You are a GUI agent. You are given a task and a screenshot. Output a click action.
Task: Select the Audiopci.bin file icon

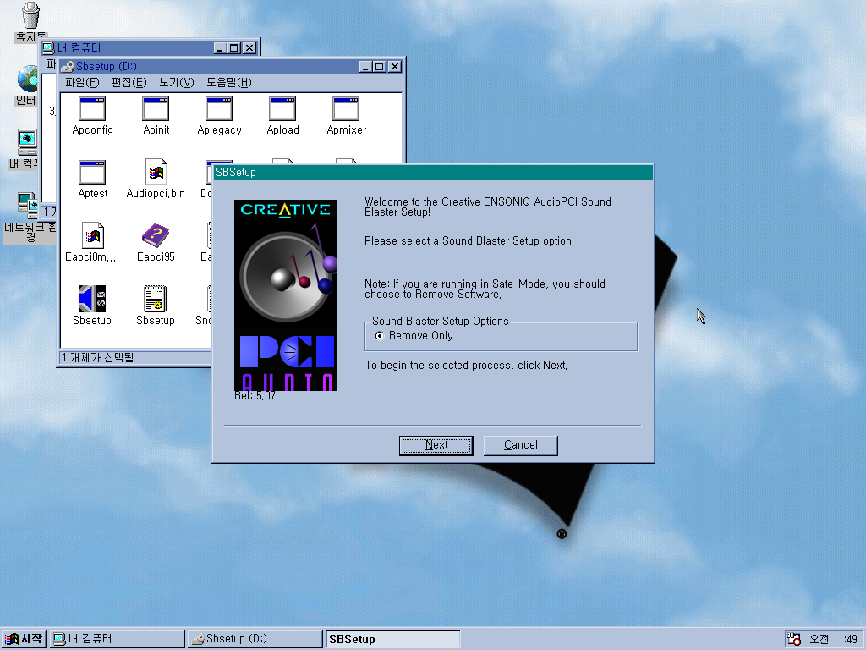click(x=156, y=173)
